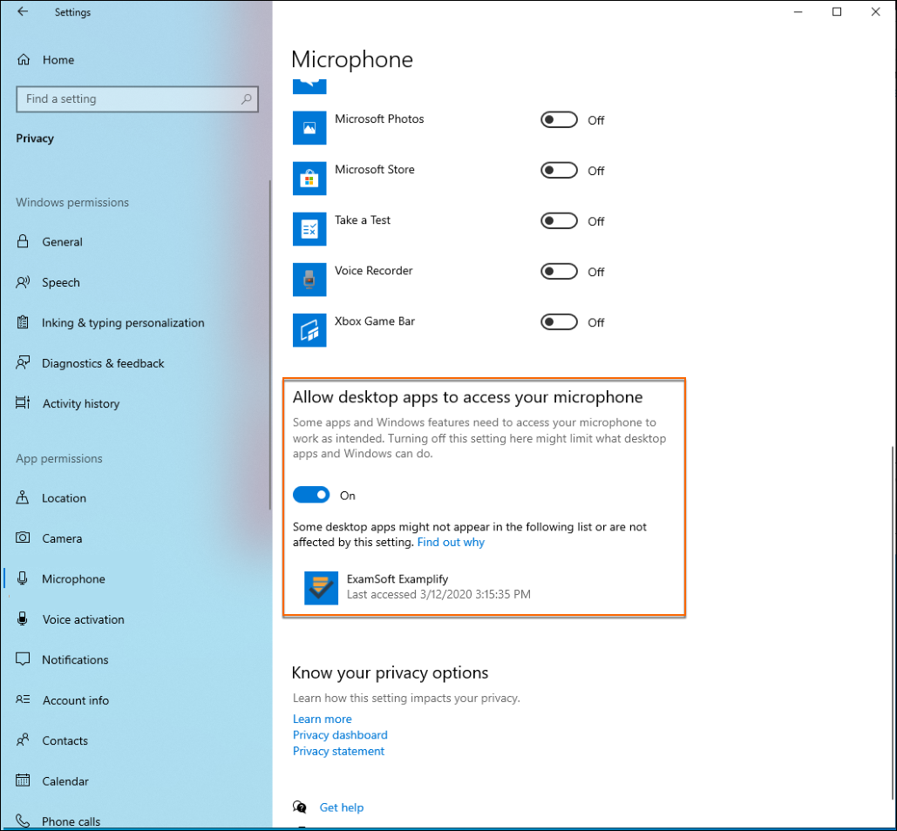Click the Calendar icon

tap(23, 780)
